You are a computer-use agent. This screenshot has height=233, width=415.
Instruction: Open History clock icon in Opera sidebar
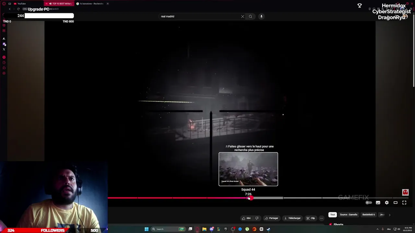4,62
